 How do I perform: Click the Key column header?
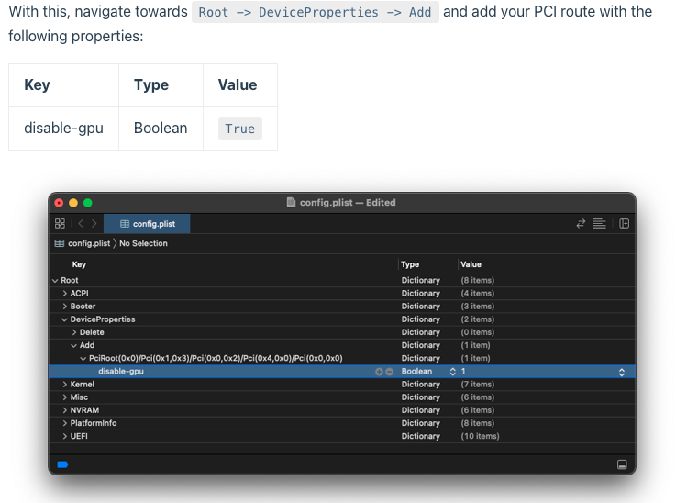79,264
